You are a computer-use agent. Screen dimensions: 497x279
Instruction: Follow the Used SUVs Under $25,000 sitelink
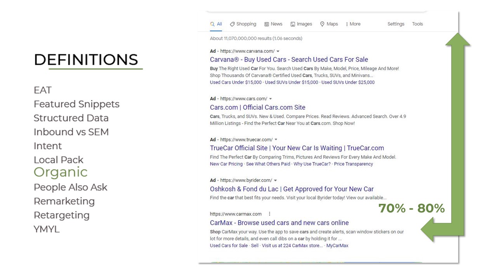348,83
